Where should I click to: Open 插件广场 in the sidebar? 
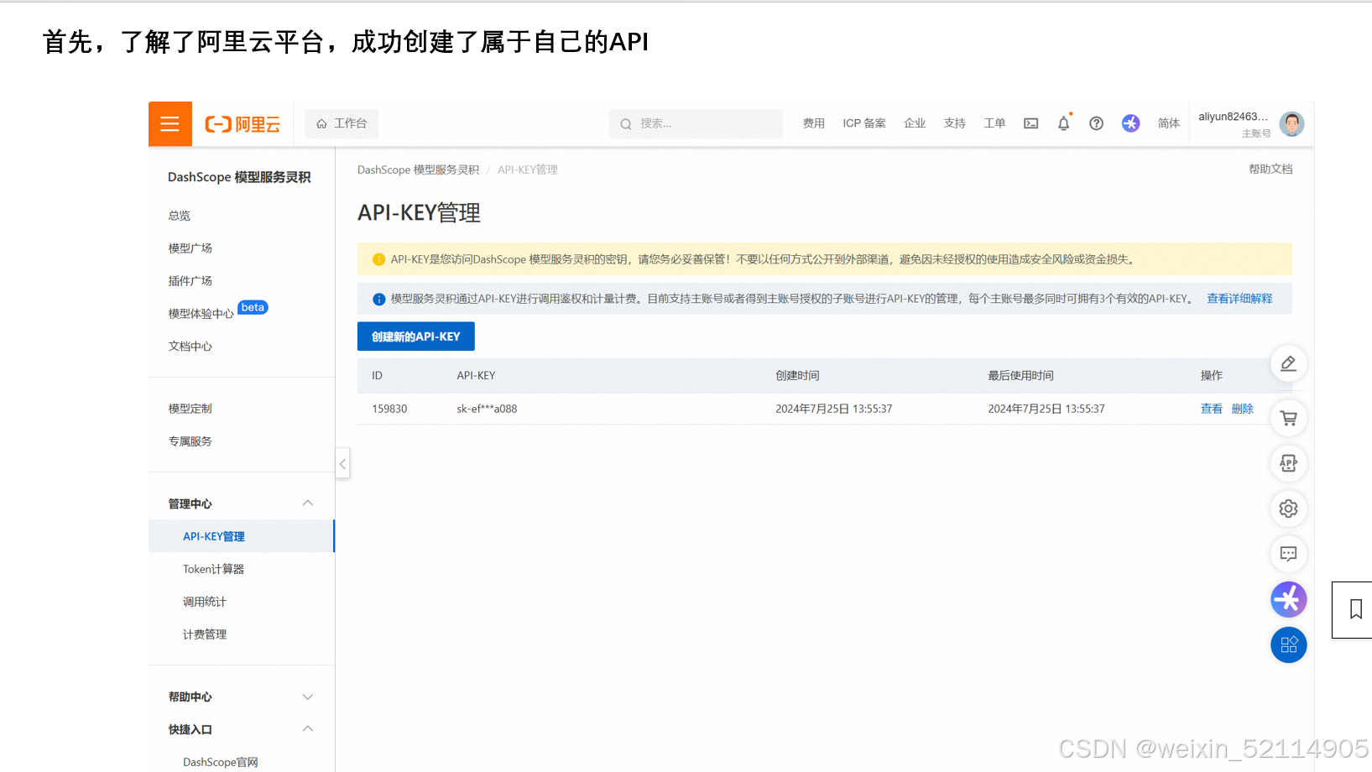[190, 281]
